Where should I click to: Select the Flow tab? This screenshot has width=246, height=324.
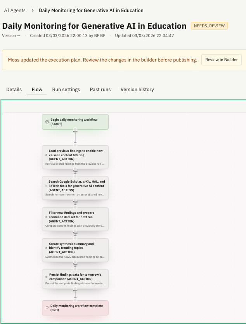point(37,90)
